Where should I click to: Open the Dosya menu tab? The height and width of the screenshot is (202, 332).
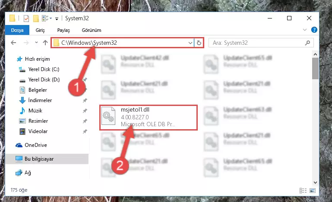pyautogui.click(x=17, y=30)
